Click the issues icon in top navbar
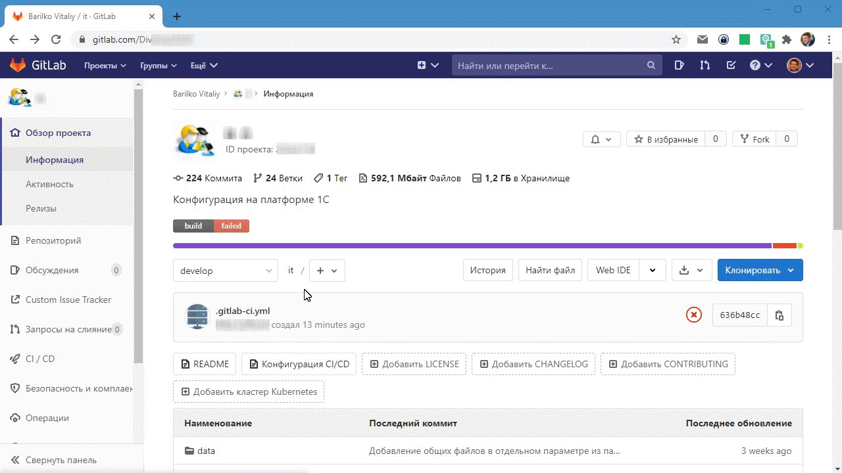Image resolution: width=842 pixels, height=473 pixels. tap(680, 65)
